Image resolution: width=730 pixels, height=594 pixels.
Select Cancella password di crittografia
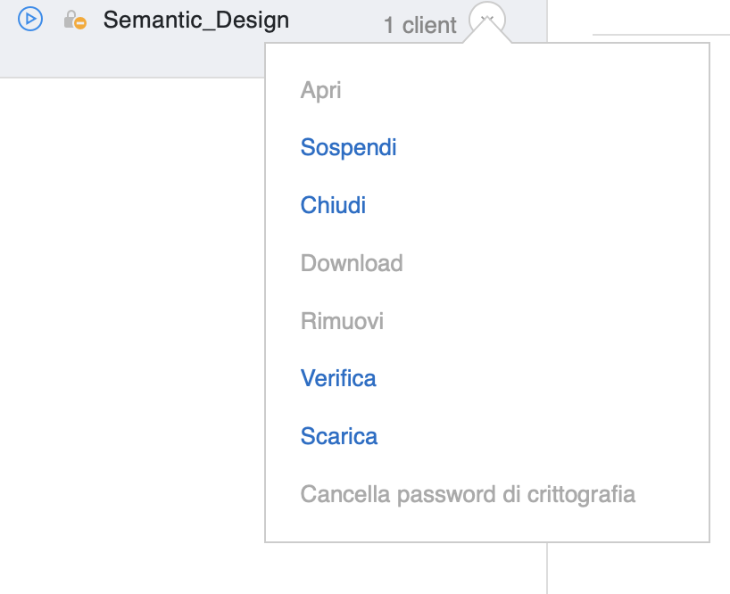(468, 494)
